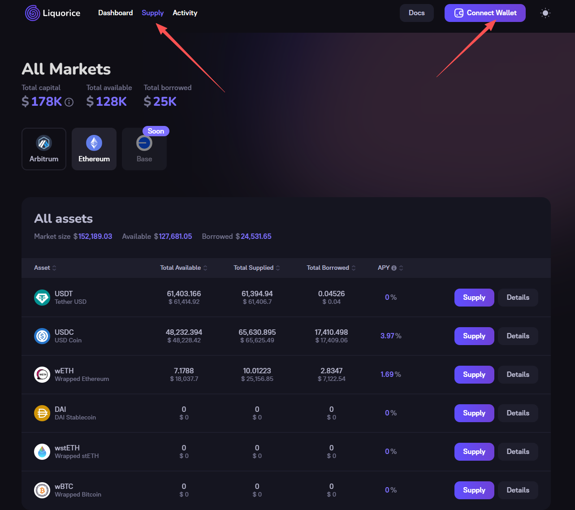Open Details for the USDC row
Image resolution: width=575 pixels, height=510 pixels.
point(518,336)
